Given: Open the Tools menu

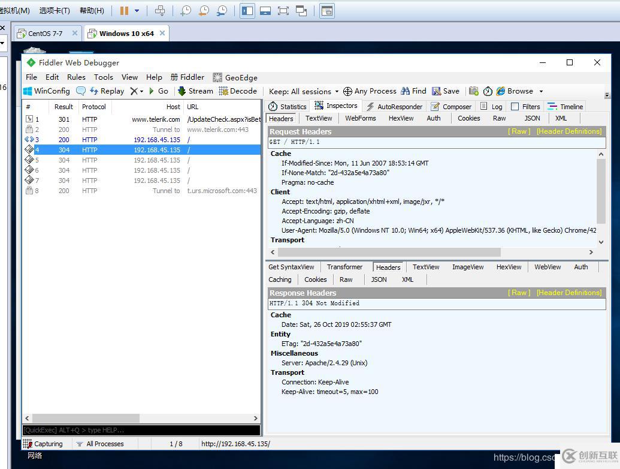Looking at the screenshot, I should (x=103, y=77).
